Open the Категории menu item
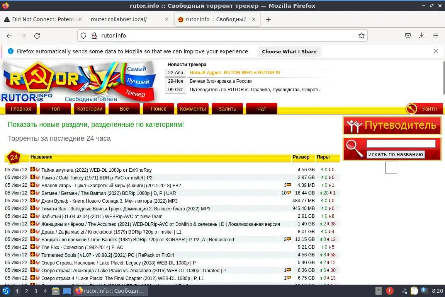Screen dimensions: 445x297 [x=90, y=109]
